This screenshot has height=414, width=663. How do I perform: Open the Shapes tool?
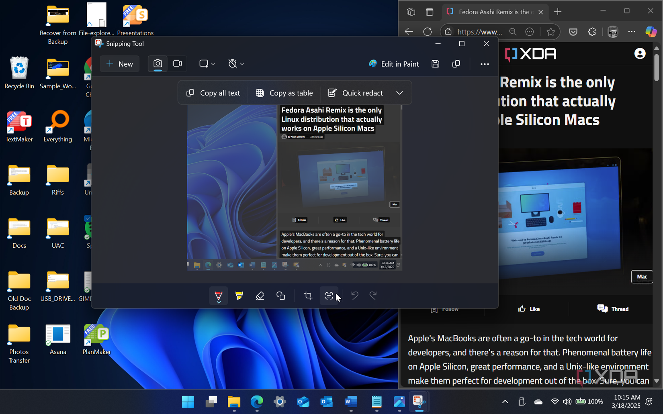[280, 296]
